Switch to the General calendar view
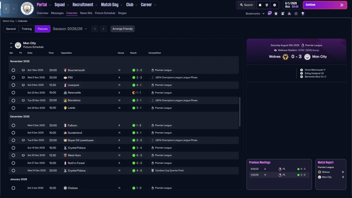The width and height of the screenshot is (352, 198). click(11, 29)
